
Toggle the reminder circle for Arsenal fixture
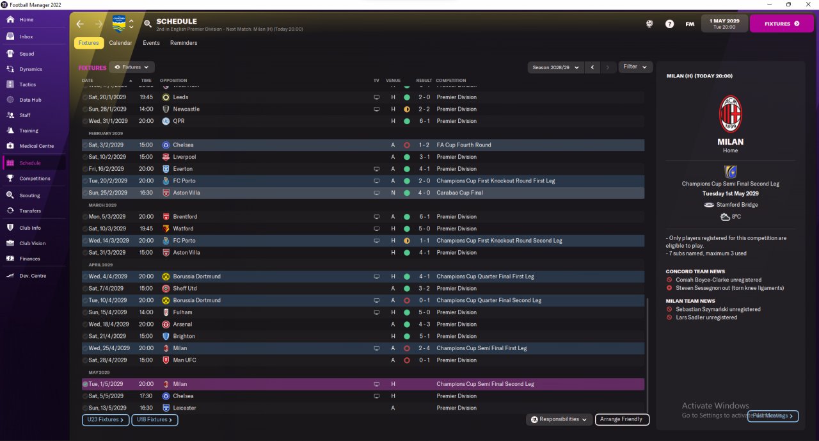point(85,325)
